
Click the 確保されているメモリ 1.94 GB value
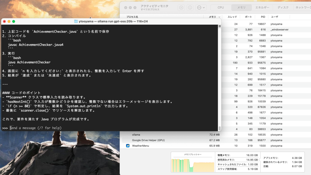(297, 162)
